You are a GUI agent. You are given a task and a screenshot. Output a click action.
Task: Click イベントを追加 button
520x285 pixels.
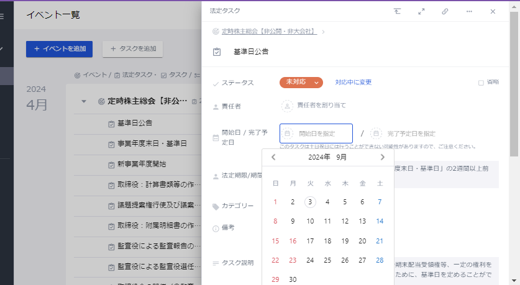[60, 49]
